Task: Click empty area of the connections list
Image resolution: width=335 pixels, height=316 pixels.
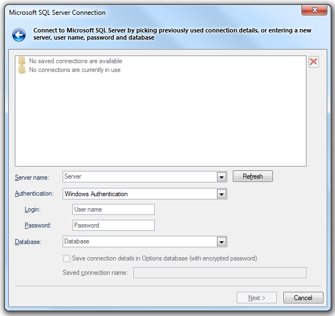Action: point(159,121)
